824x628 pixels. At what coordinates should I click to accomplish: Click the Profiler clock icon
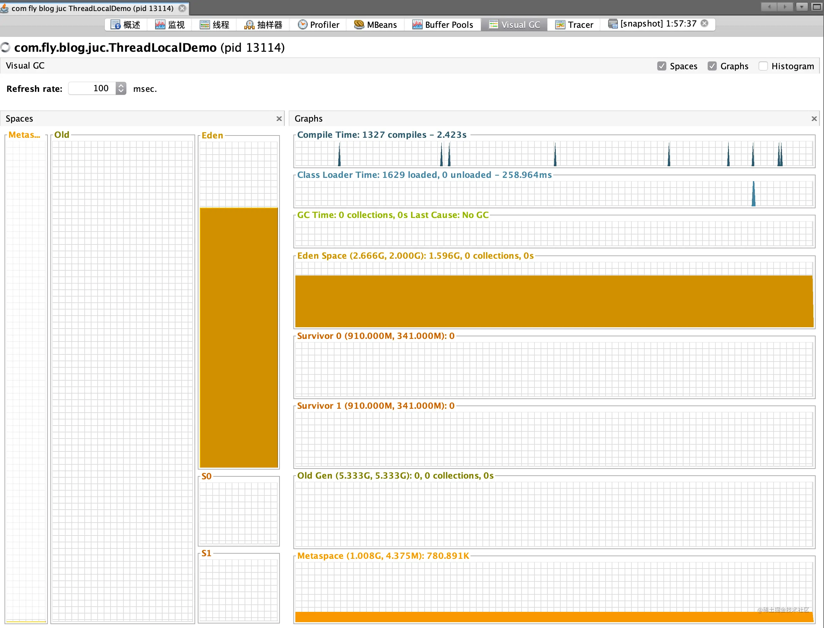click(302, 24)
